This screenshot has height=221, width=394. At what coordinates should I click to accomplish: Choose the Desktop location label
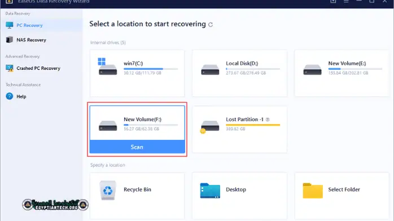(236, 189)
